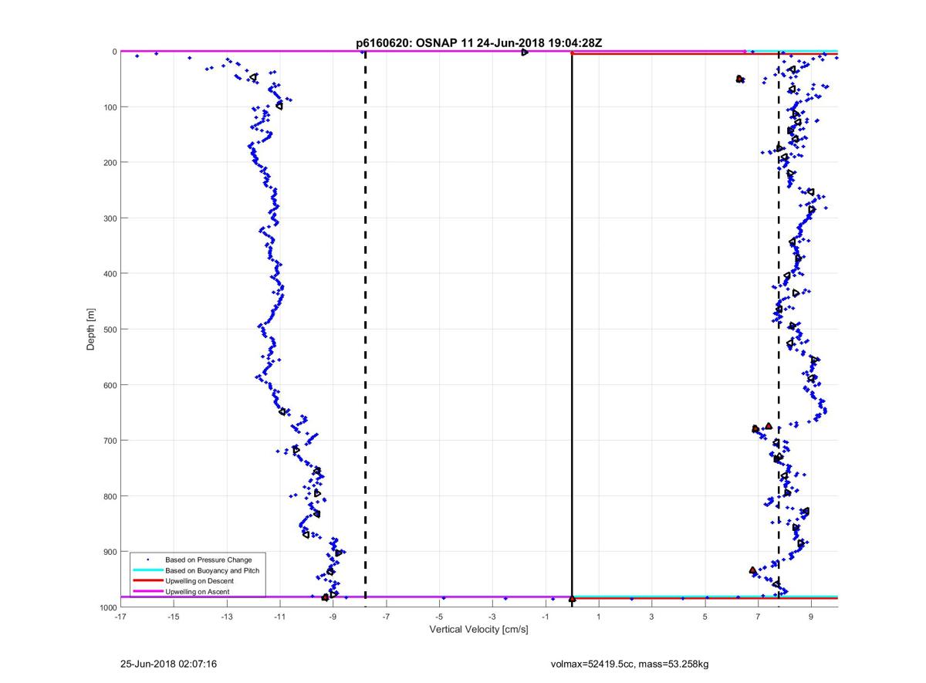Click the timestamp '25-Jun-2018 02:07:16' below the plot
Image resolution: width=926 pixels, height=683 pixels.
[x=168, y=664]
